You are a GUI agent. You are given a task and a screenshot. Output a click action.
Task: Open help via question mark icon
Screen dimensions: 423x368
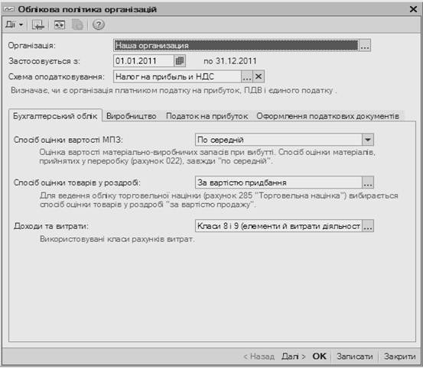98,24
